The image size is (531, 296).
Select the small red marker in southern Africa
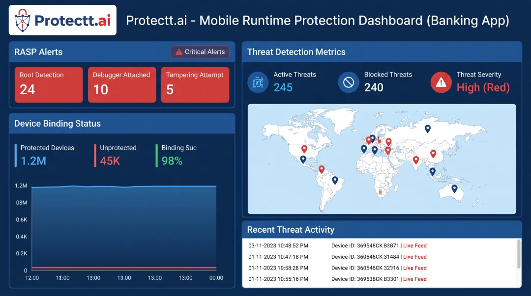380,192
